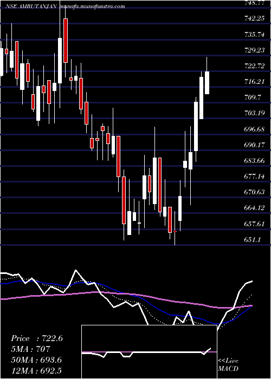Click the latest white candlestick near 722

click(207, 83)
